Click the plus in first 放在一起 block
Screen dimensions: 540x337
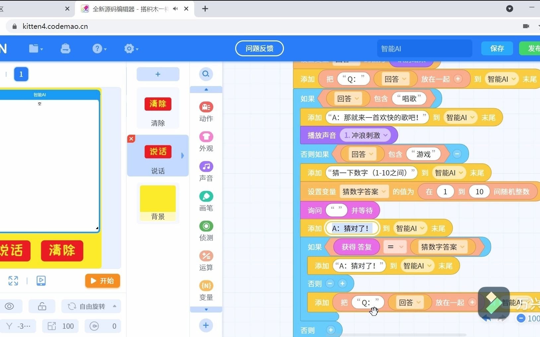[x=458, y=79]
